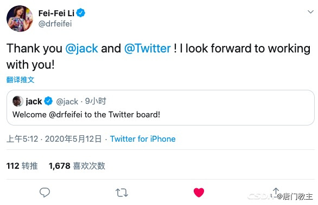318x205 pixels.
Task: View the 1,678 喜欢次数 likes list
Action: (x=77, y=166)
